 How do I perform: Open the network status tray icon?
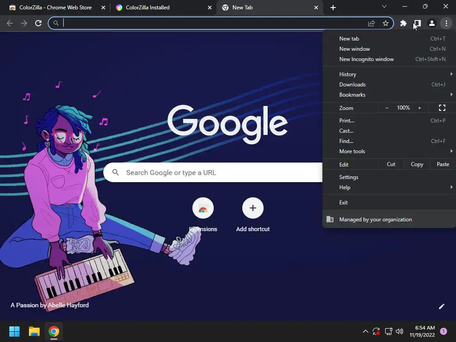click(x=388, y=331)
